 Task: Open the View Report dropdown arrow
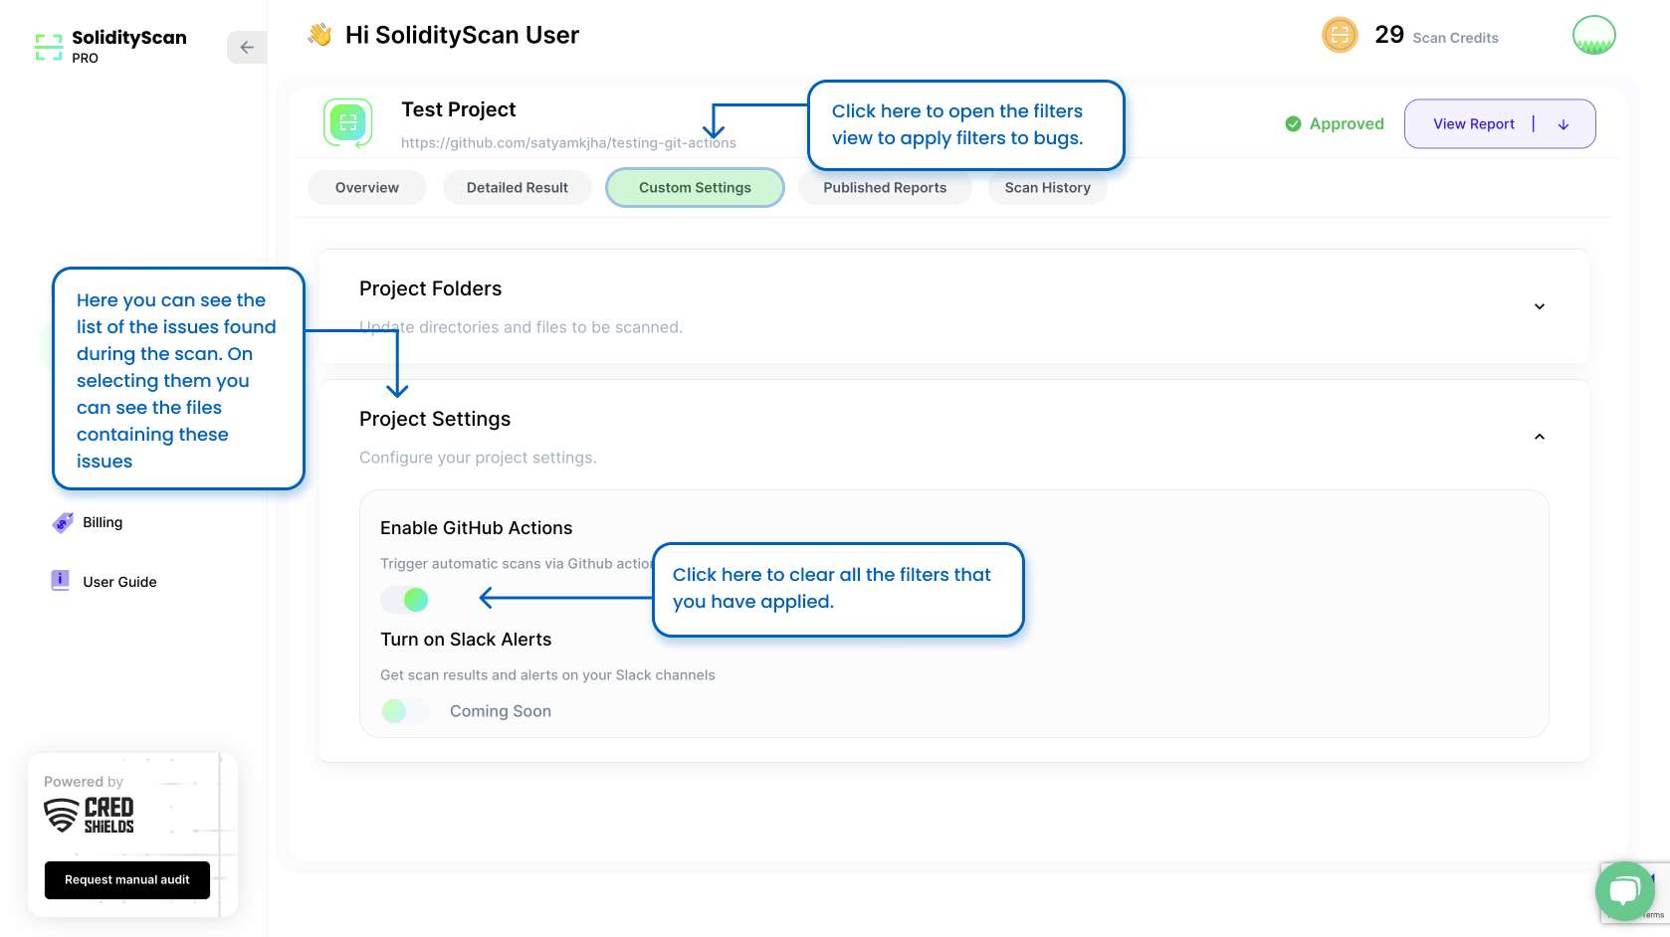pos(1564,124)
